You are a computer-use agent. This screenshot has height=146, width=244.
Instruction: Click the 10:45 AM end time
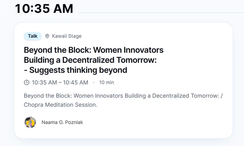coord(76,82)
